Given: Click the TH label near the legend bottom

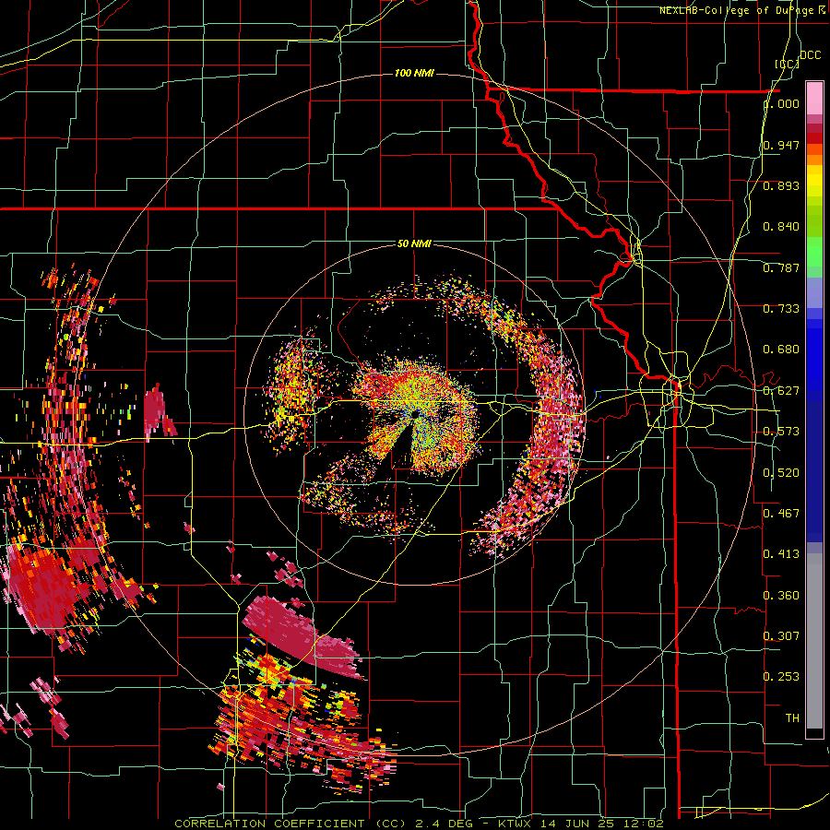Looking at the screenshot, I should (792, 718).
